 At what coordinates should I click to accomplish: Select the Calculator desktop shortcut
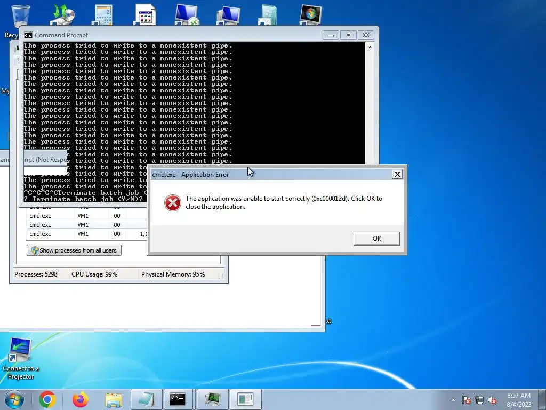(x=103, y=14)
